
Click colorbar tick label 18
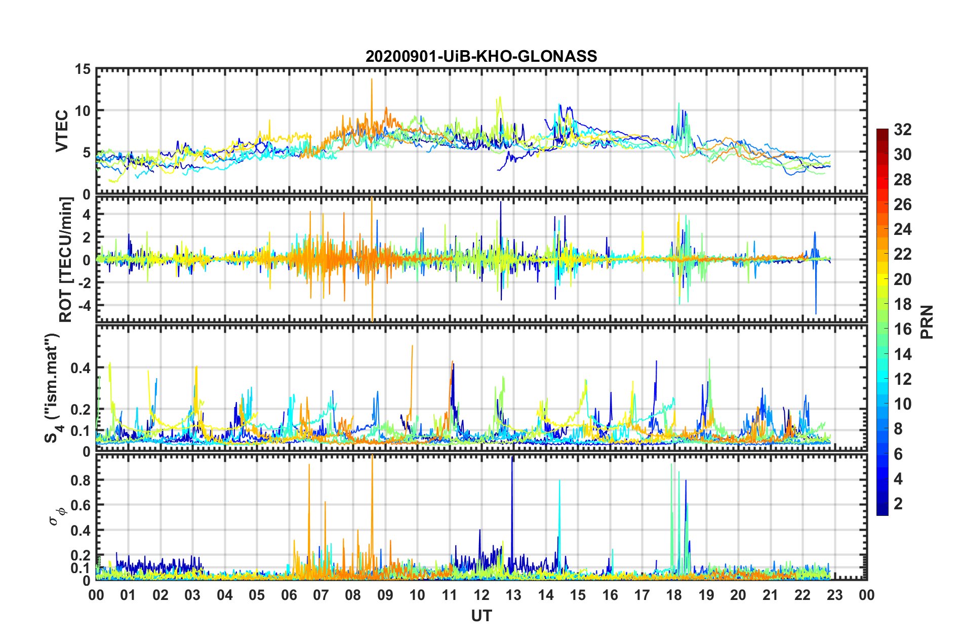(x=903, y=304)
